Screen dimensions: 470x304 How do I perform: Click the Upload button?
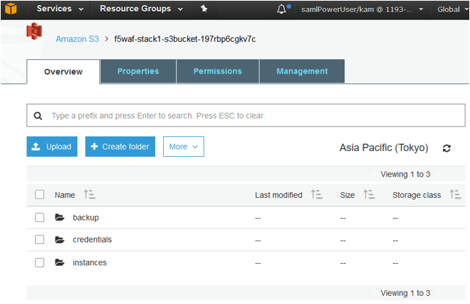[x=52, y=147]
